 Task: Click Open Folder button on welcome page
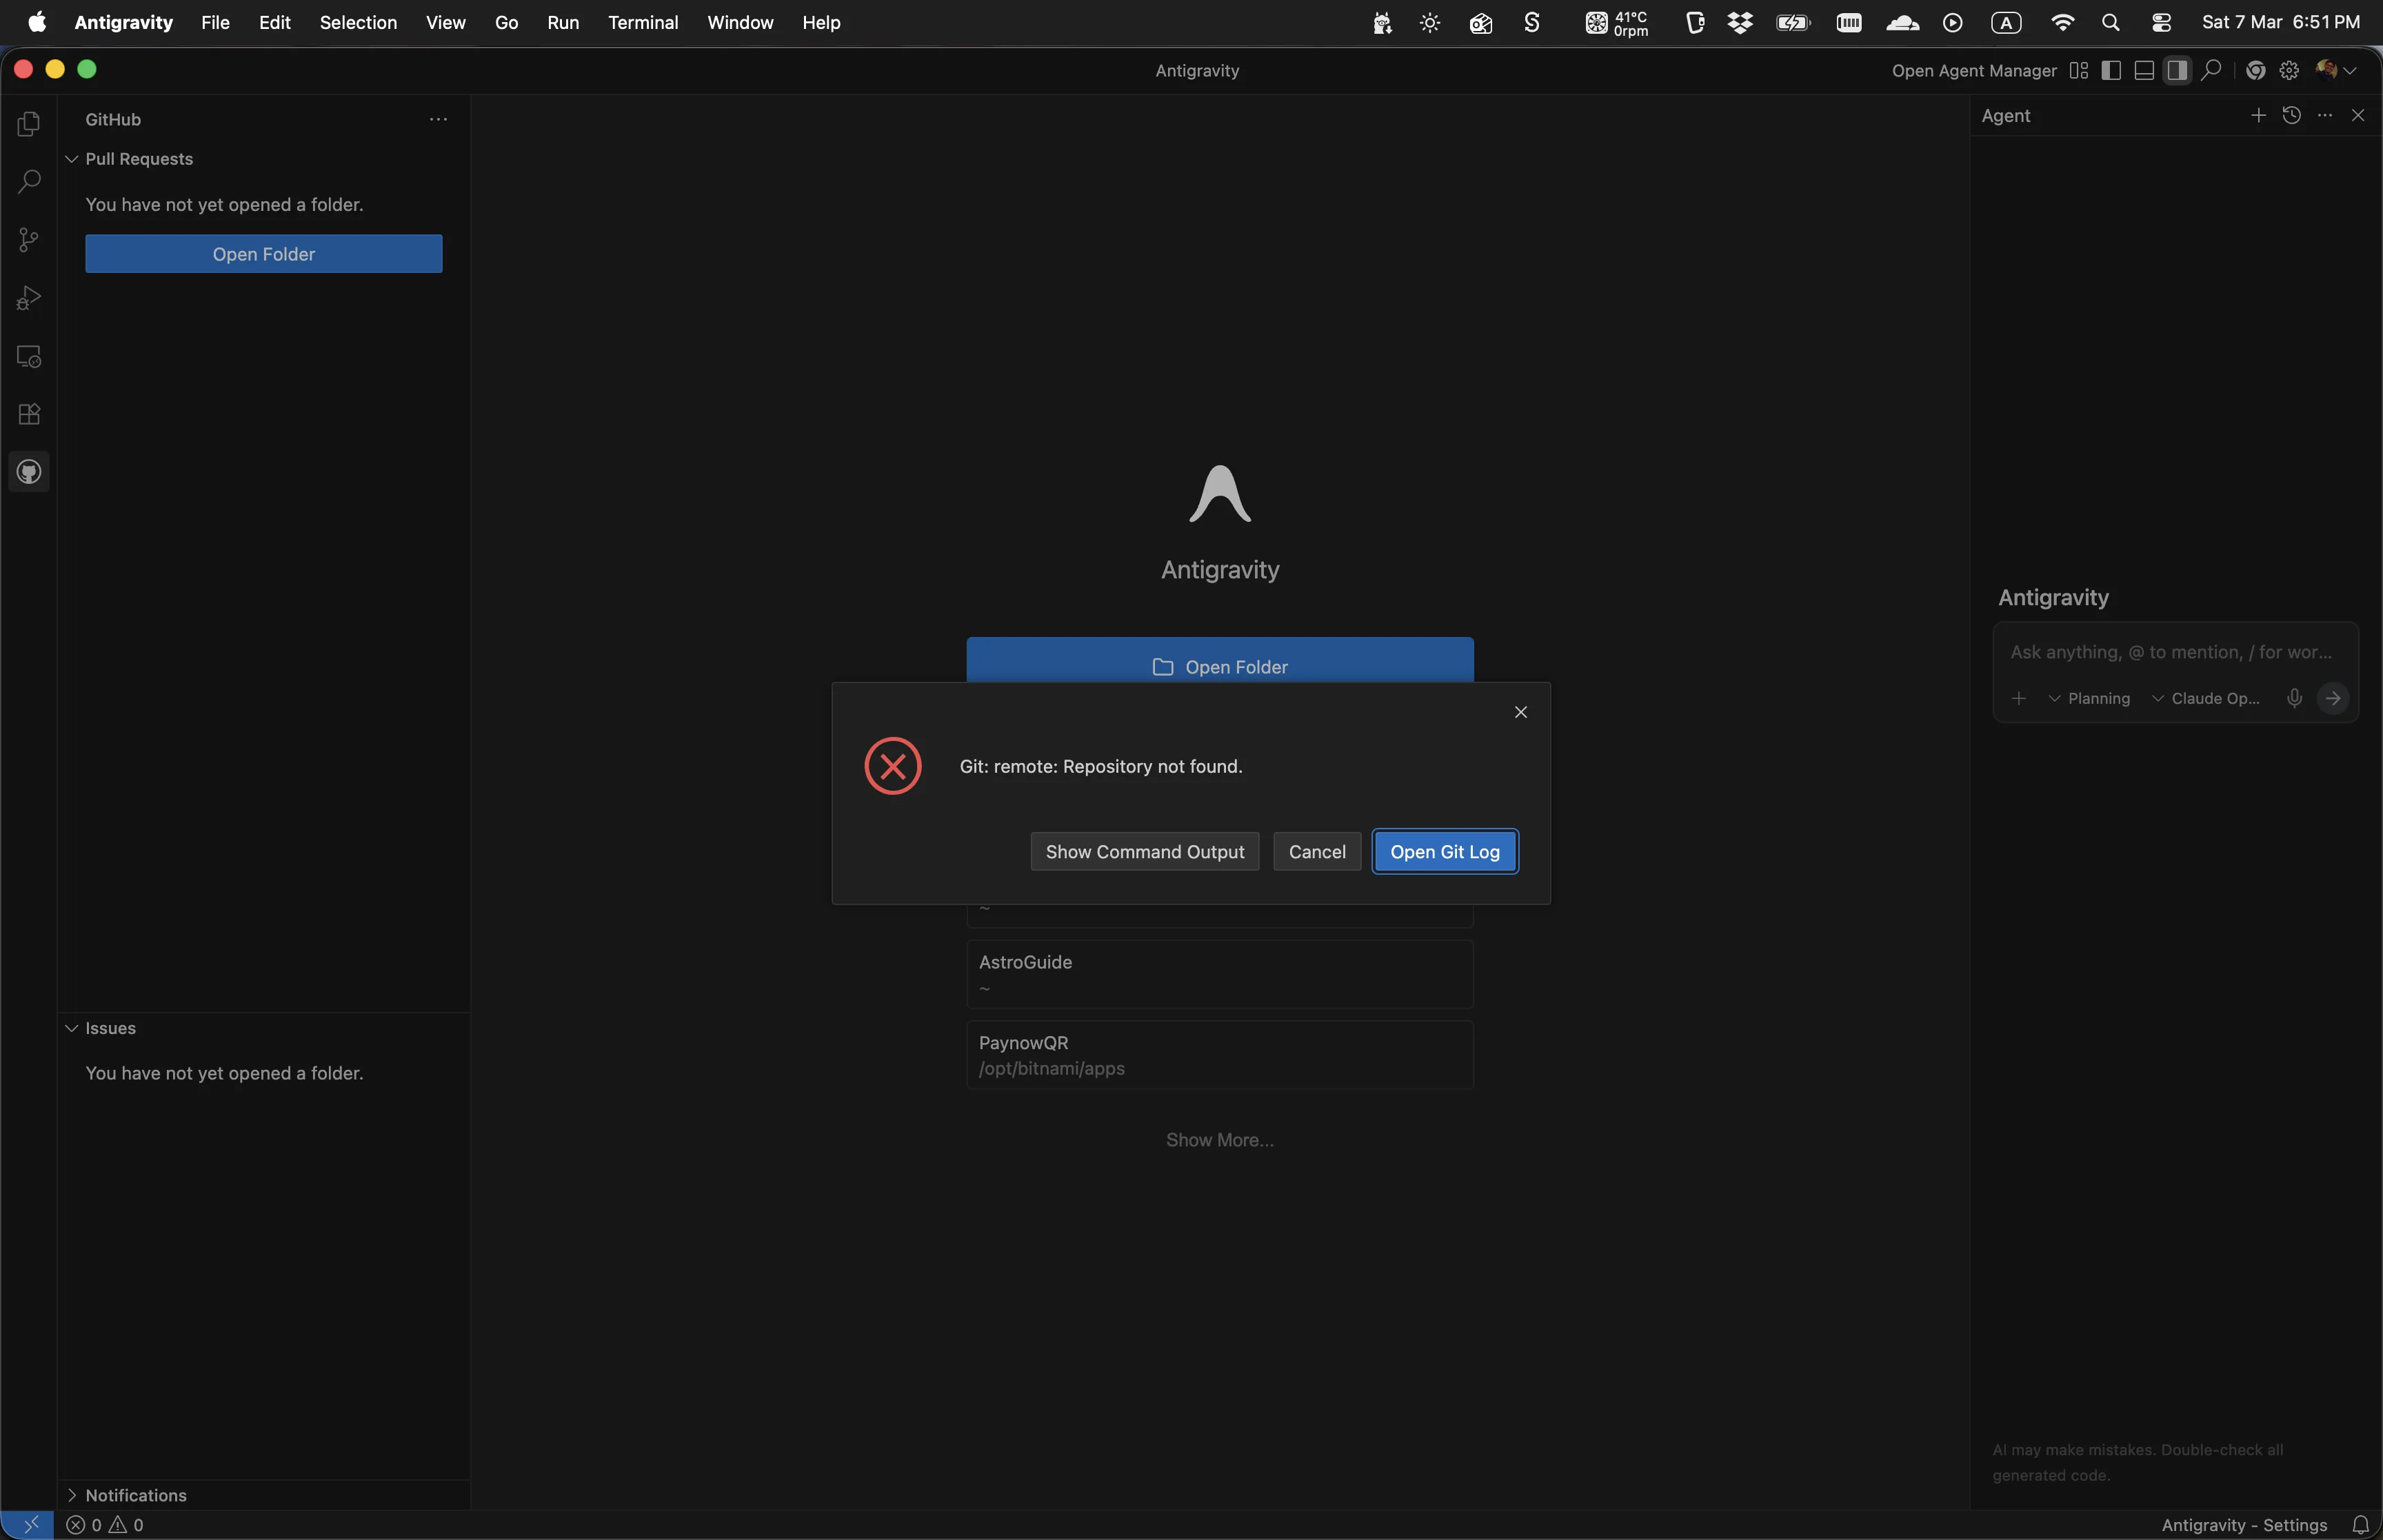pos(1220,661)
